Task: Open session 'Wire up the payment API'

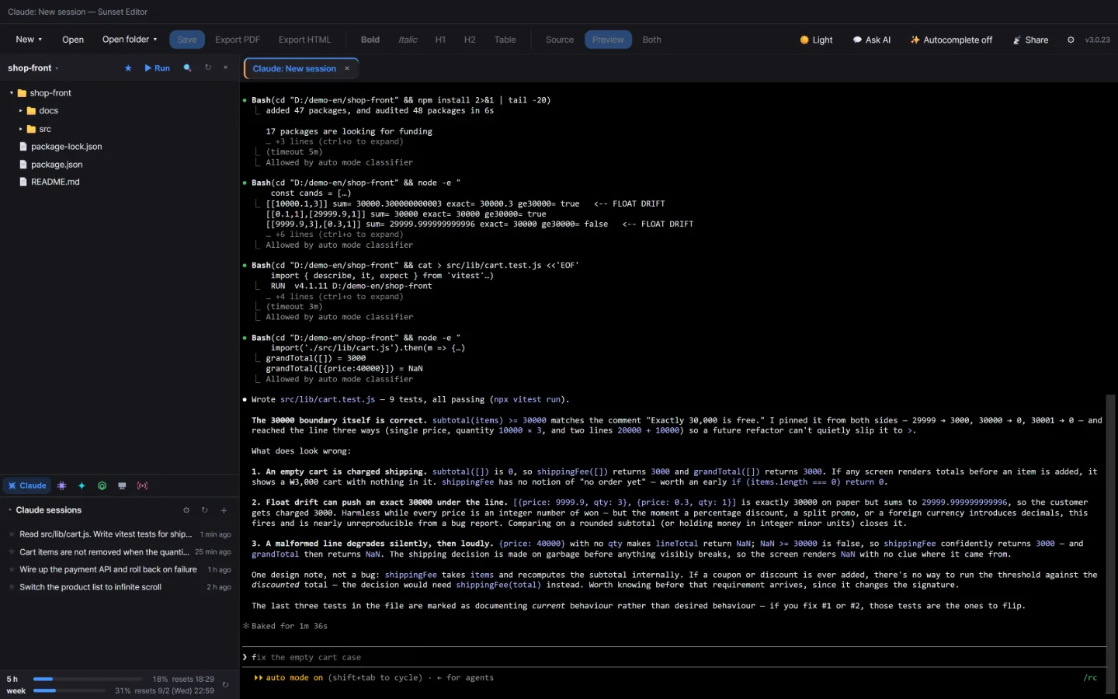Action: [x=120, y=569]
